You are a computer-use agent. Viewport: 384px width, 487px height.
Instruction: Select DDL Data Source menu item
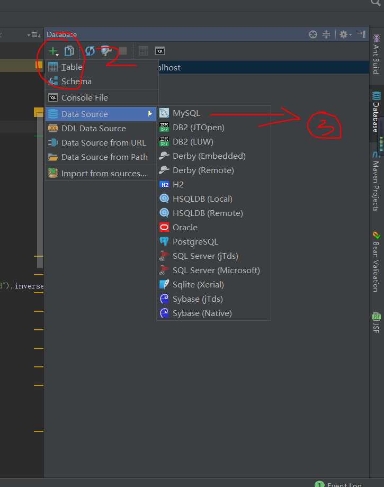click(101, 128)
